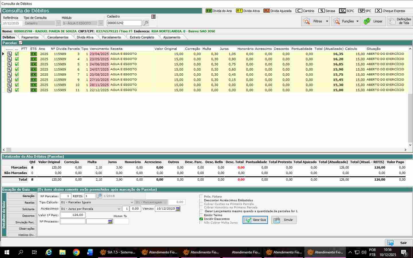Open the Extrato Completo tab
413x258 pixels.
pyautogui.click(x=142, y=37)
